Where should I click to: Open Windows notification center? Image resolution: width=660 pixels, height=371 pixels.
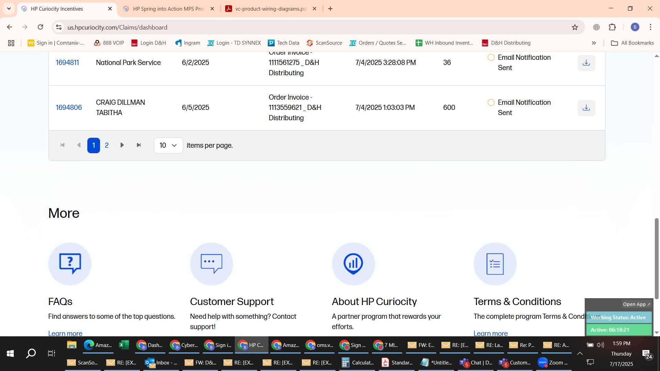tap(647, 354)
